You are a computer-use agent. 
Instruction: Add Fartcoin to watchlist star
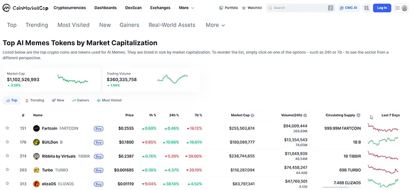point(7,128)
